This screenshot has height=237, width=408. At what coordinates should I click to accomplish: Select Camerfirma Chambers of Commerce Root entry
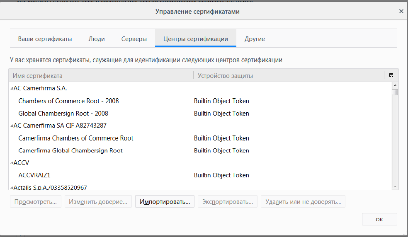(76, 138)
